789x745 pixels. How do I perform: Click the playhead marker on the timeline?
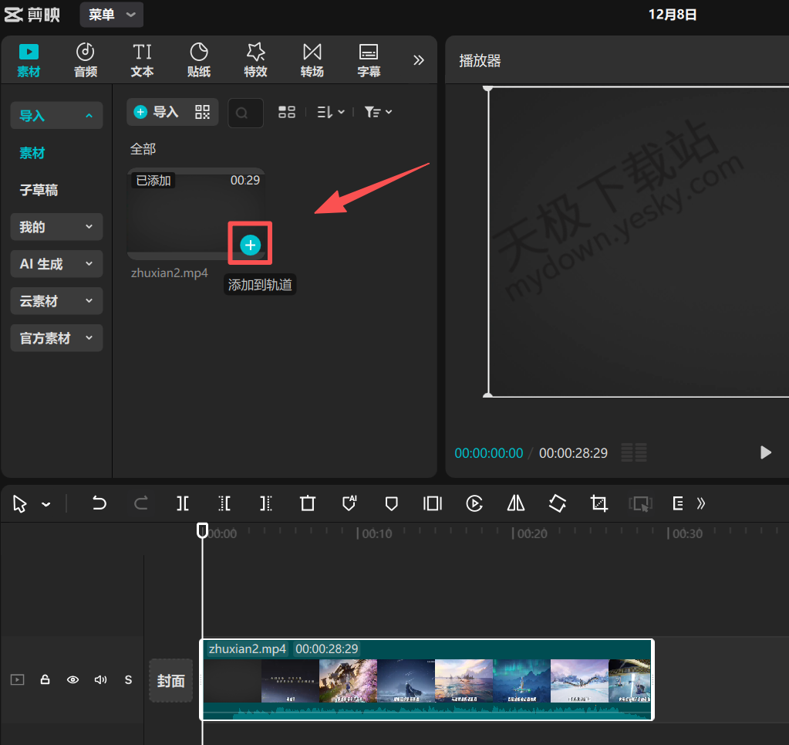coord(202,530)
